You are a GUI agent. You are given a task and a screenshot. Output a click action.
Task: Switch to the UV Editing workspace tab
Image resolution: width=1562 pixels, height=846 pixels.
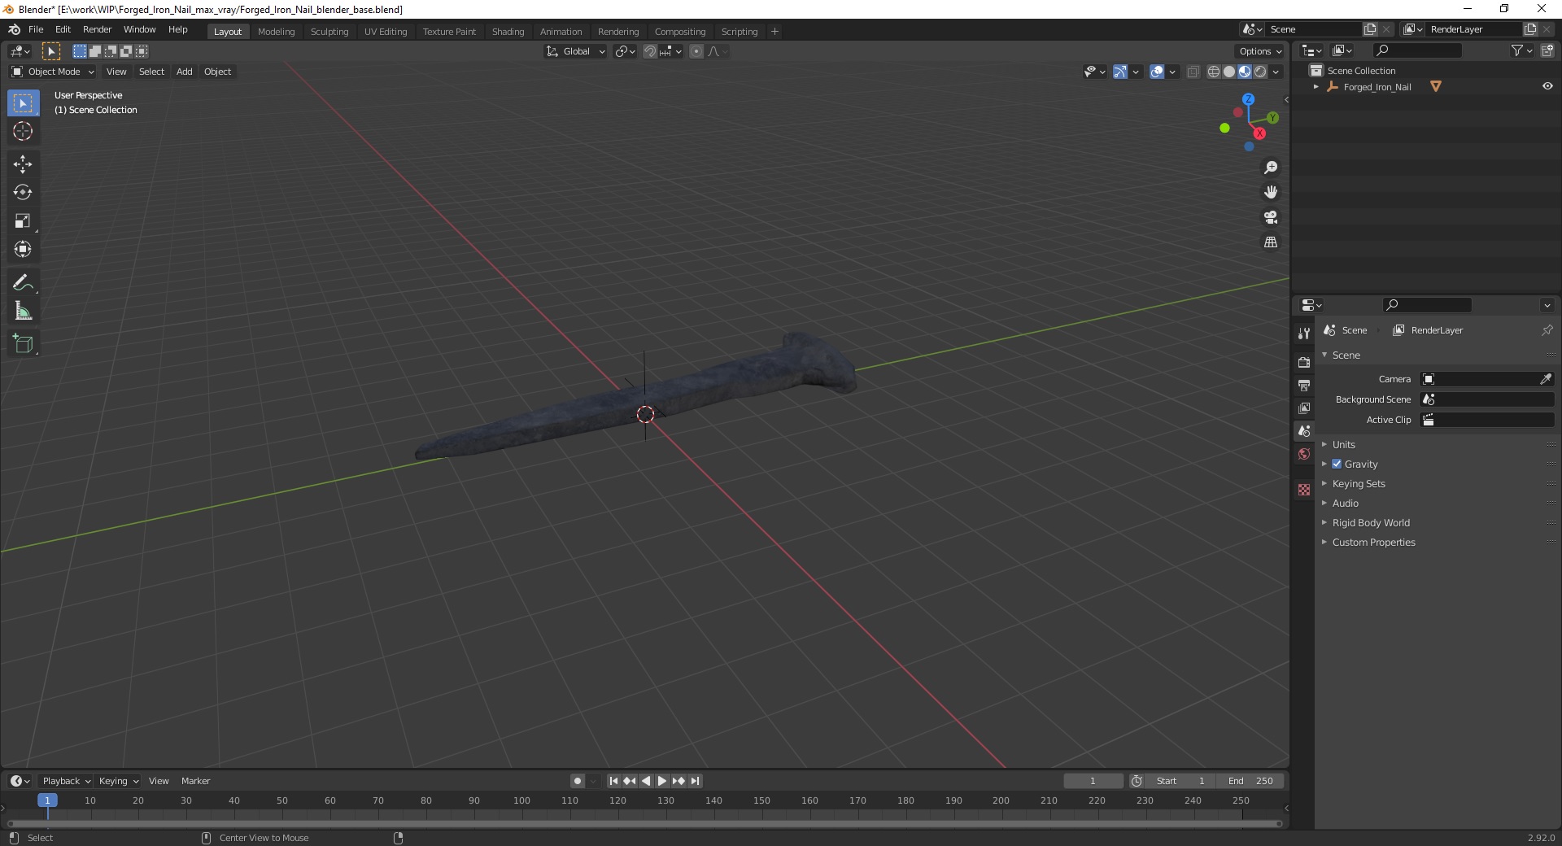point(386,31)
